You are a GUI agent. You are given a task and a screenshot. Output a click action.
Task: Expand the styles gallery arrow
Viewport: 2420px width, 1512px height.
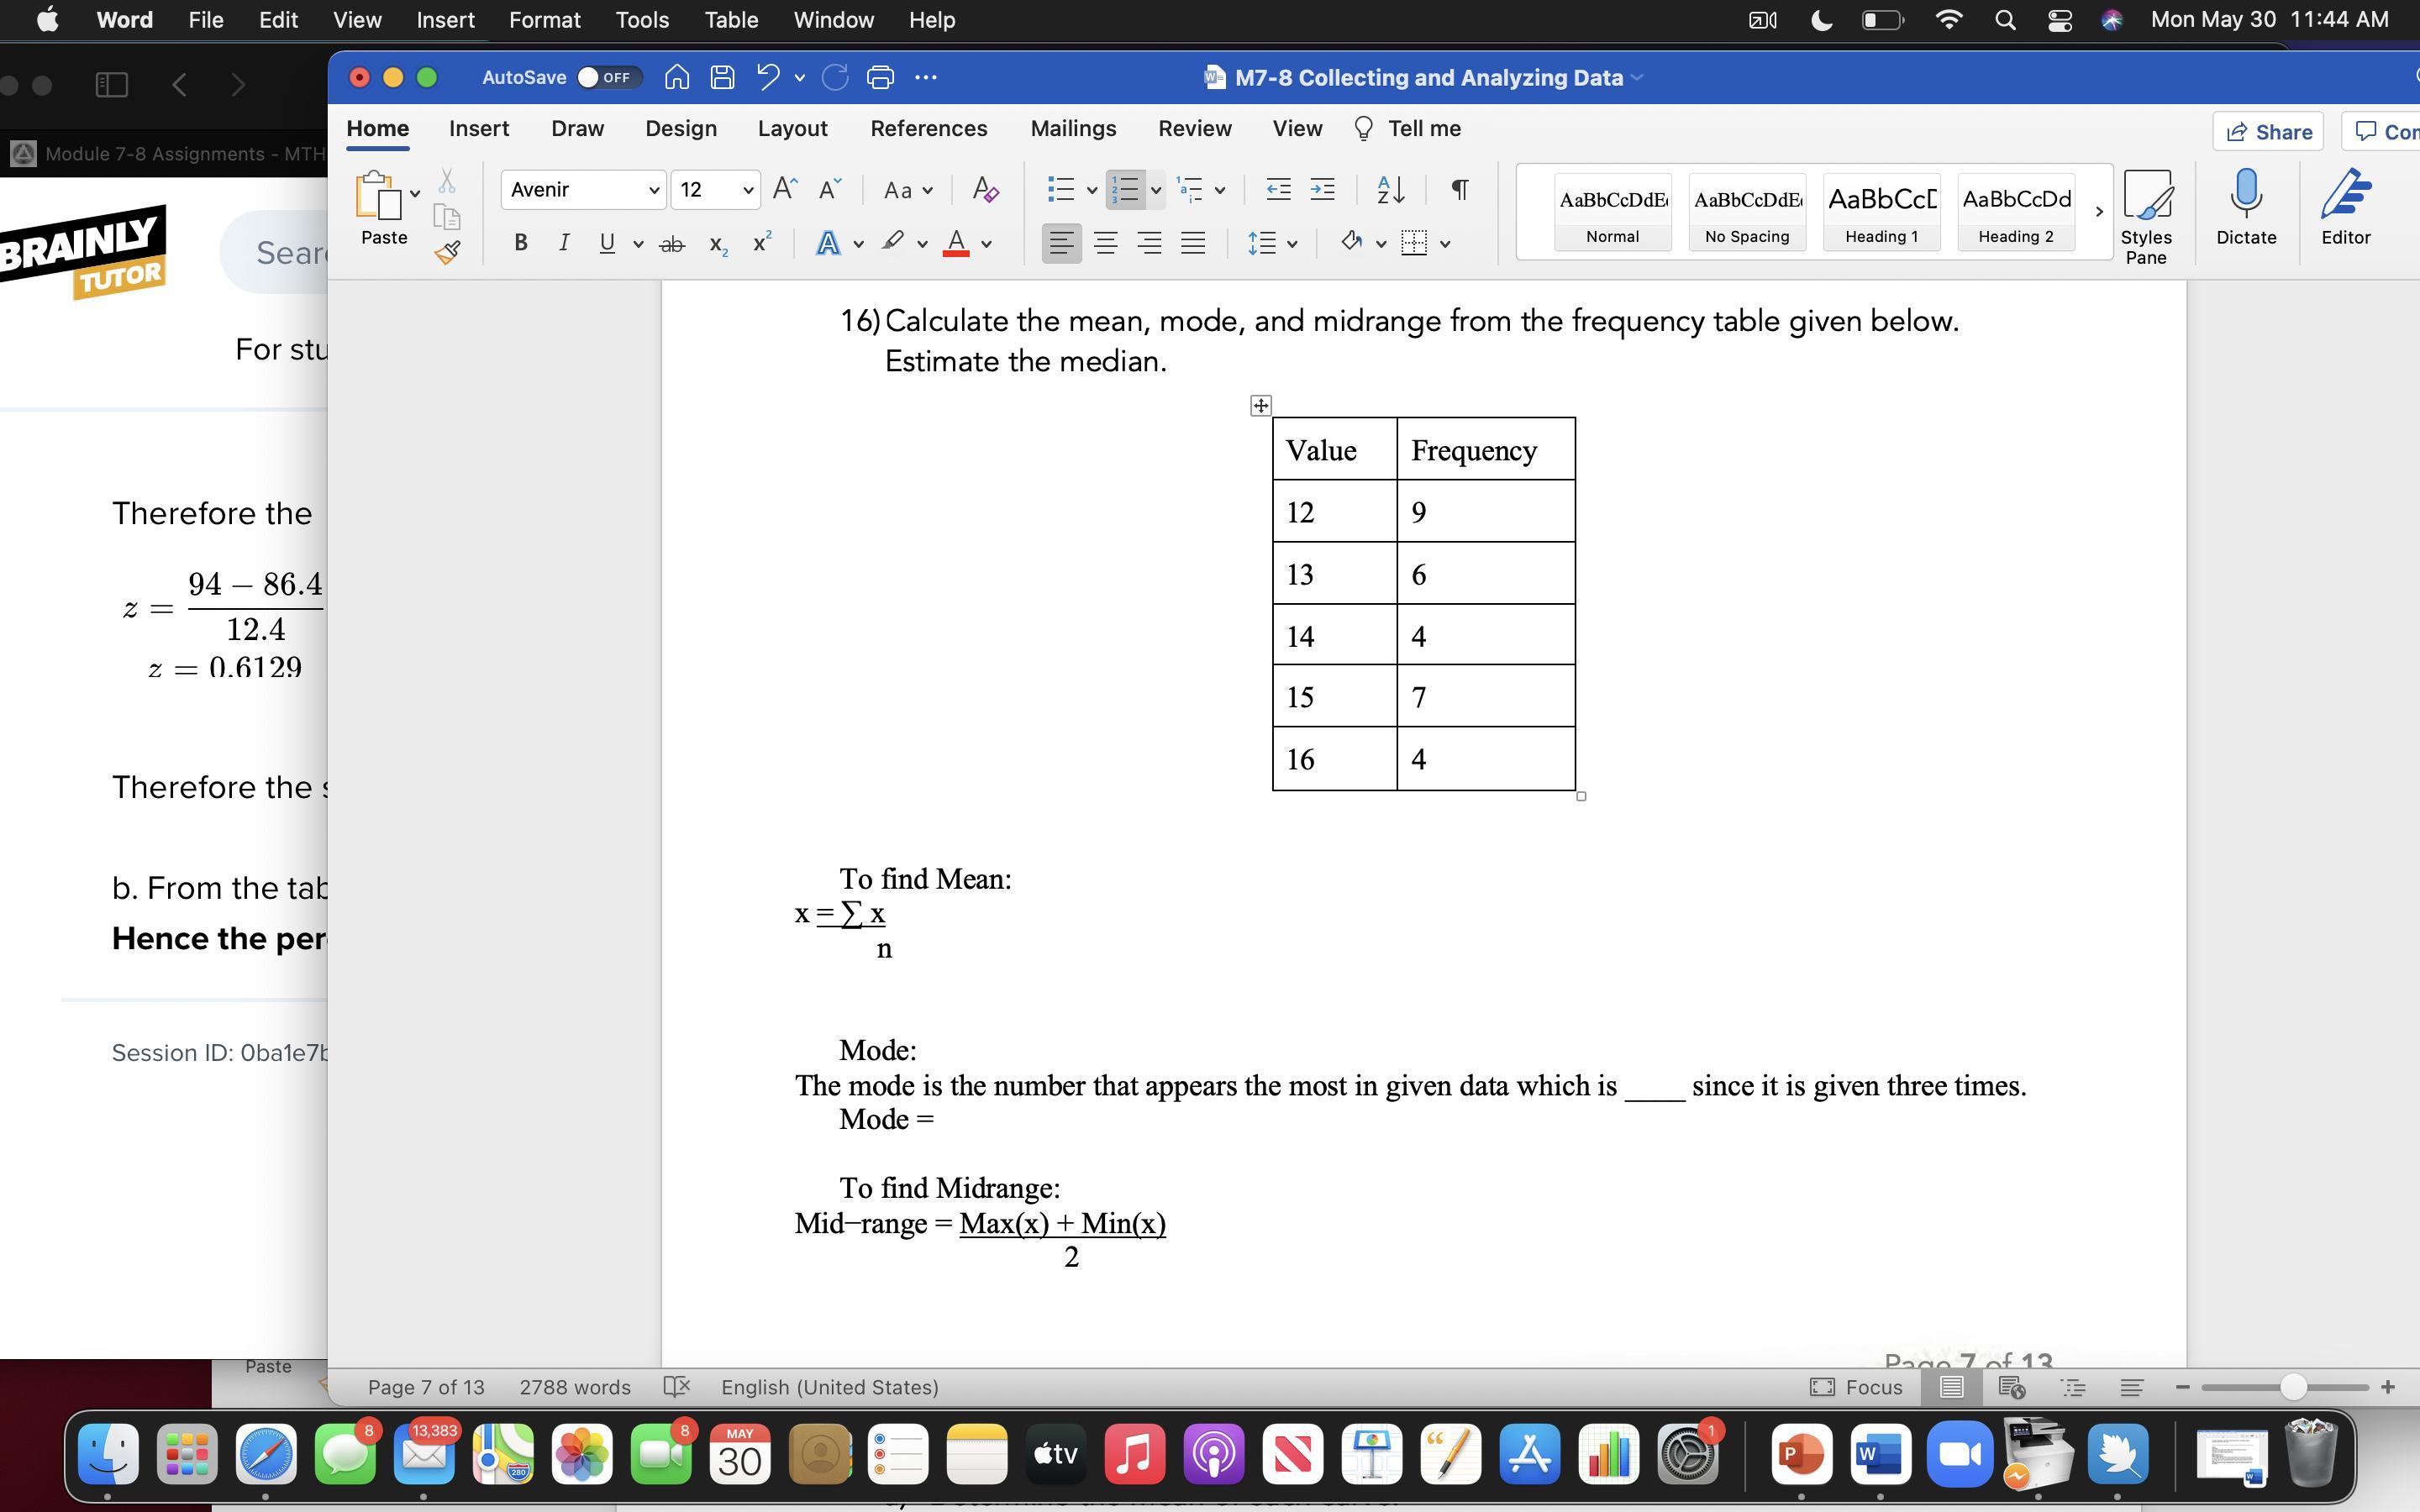pos(2098,212)
